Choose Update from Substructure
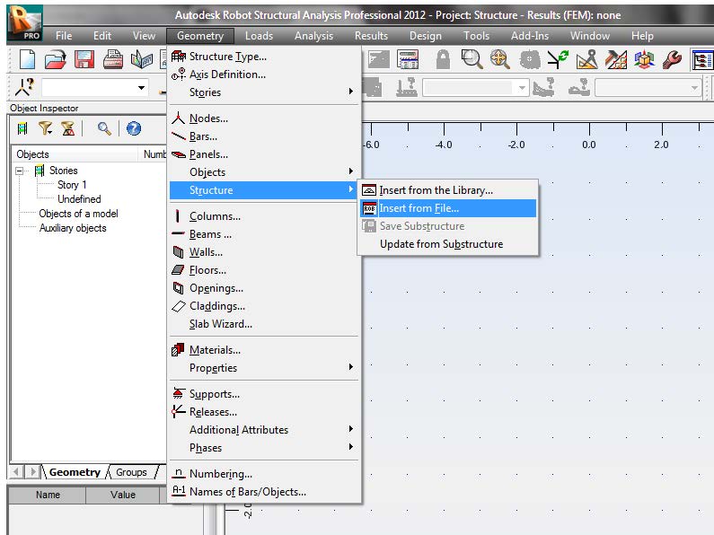This screenshot has width=714, height=535. pyautogui.click(x=448, y=244)
